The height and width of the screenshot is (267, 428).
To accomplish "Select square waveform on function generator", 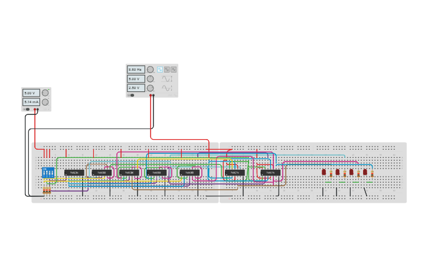I will coord(159,69).
